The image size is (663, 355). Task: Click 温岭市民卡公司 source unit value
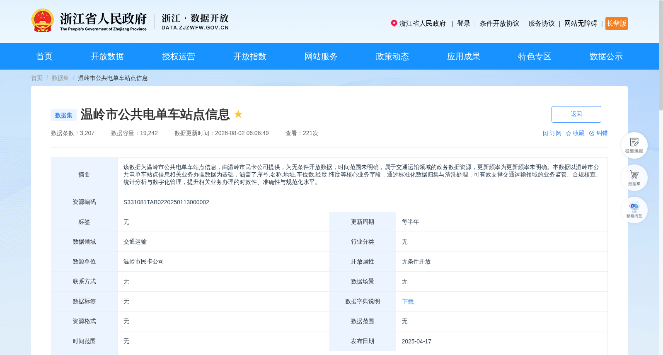tap(144, 262)
